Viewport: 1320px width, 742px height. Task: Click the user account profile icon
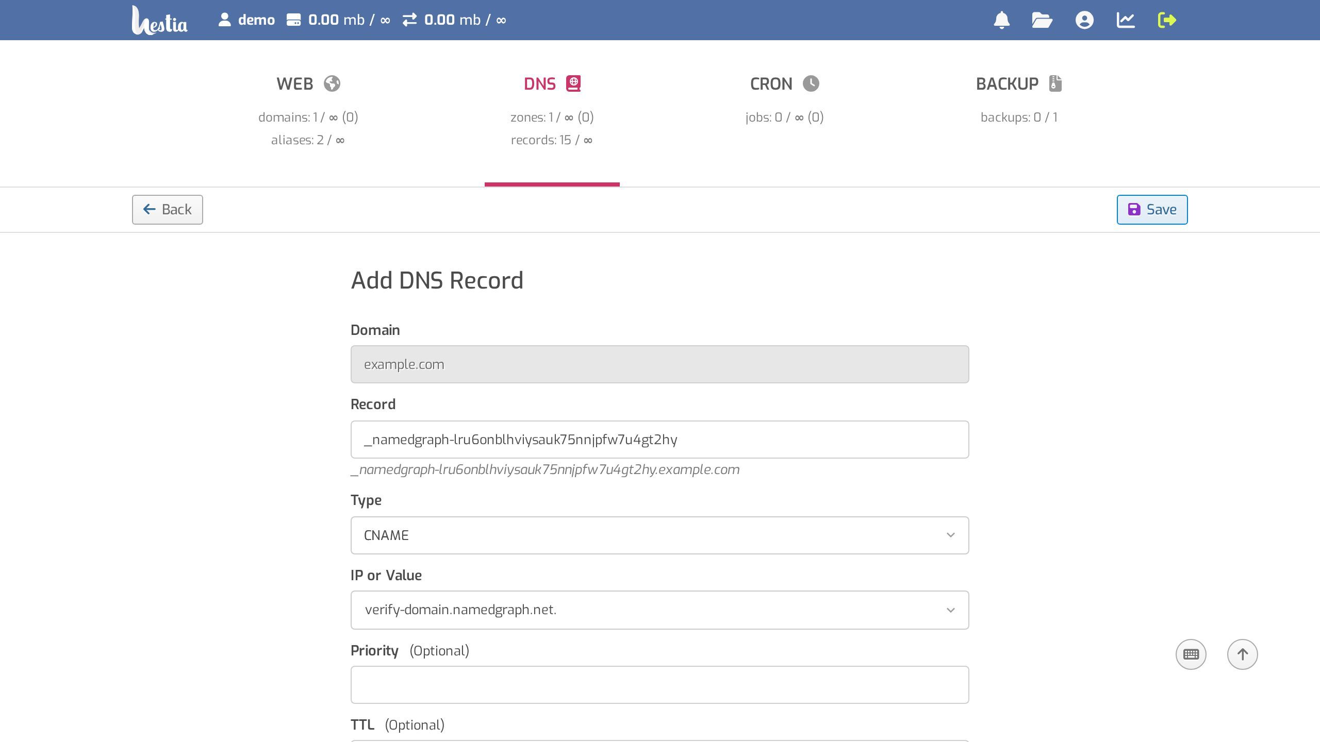tap(1084, 20)
